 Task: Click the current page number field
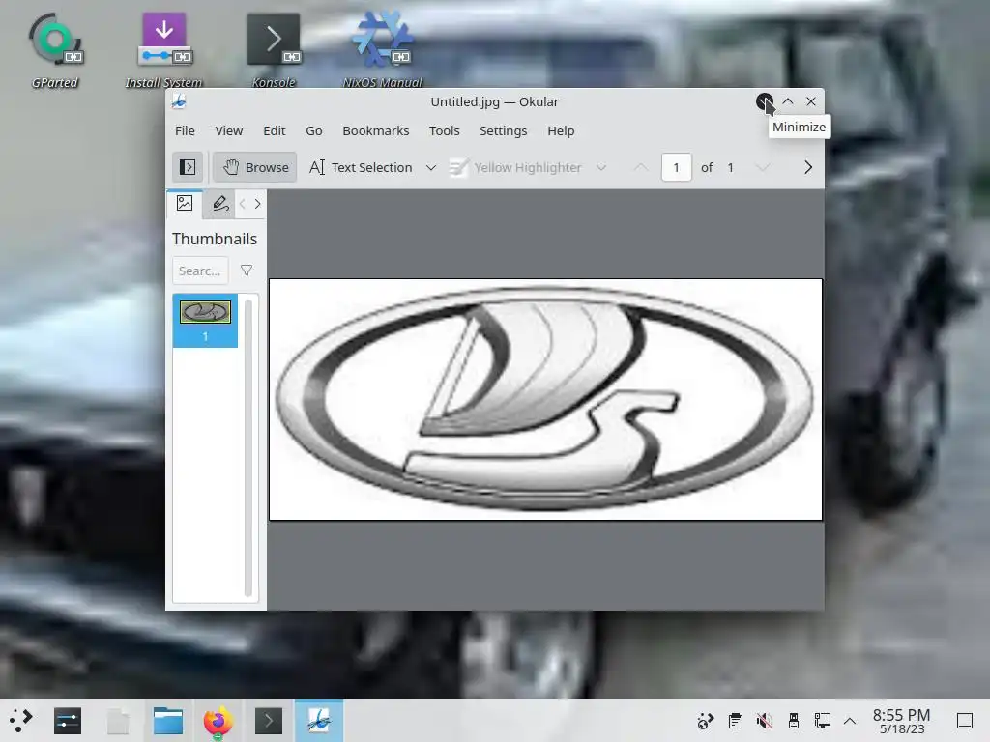tap(676, 167)
